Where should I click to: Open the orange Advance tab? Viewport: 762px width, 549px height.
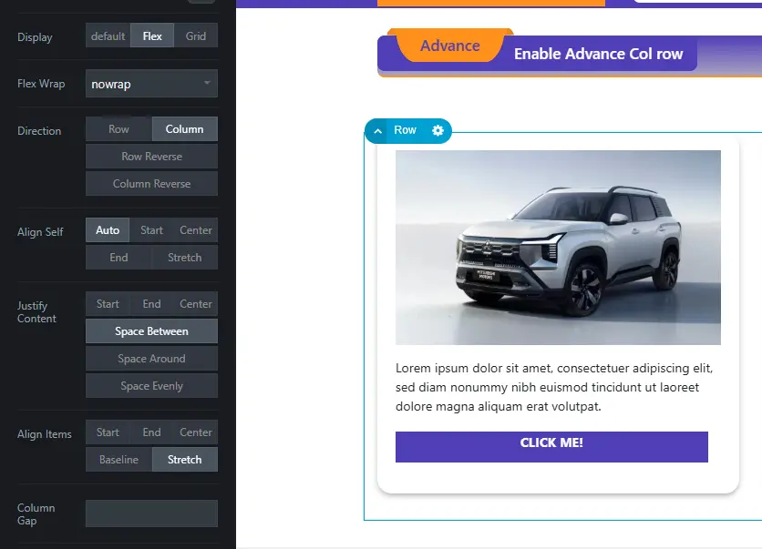tap(450, 46)
